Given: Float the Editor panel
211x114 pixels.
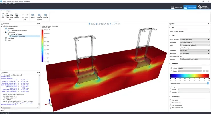Looking at the screenshot, I should click(208, 24).
